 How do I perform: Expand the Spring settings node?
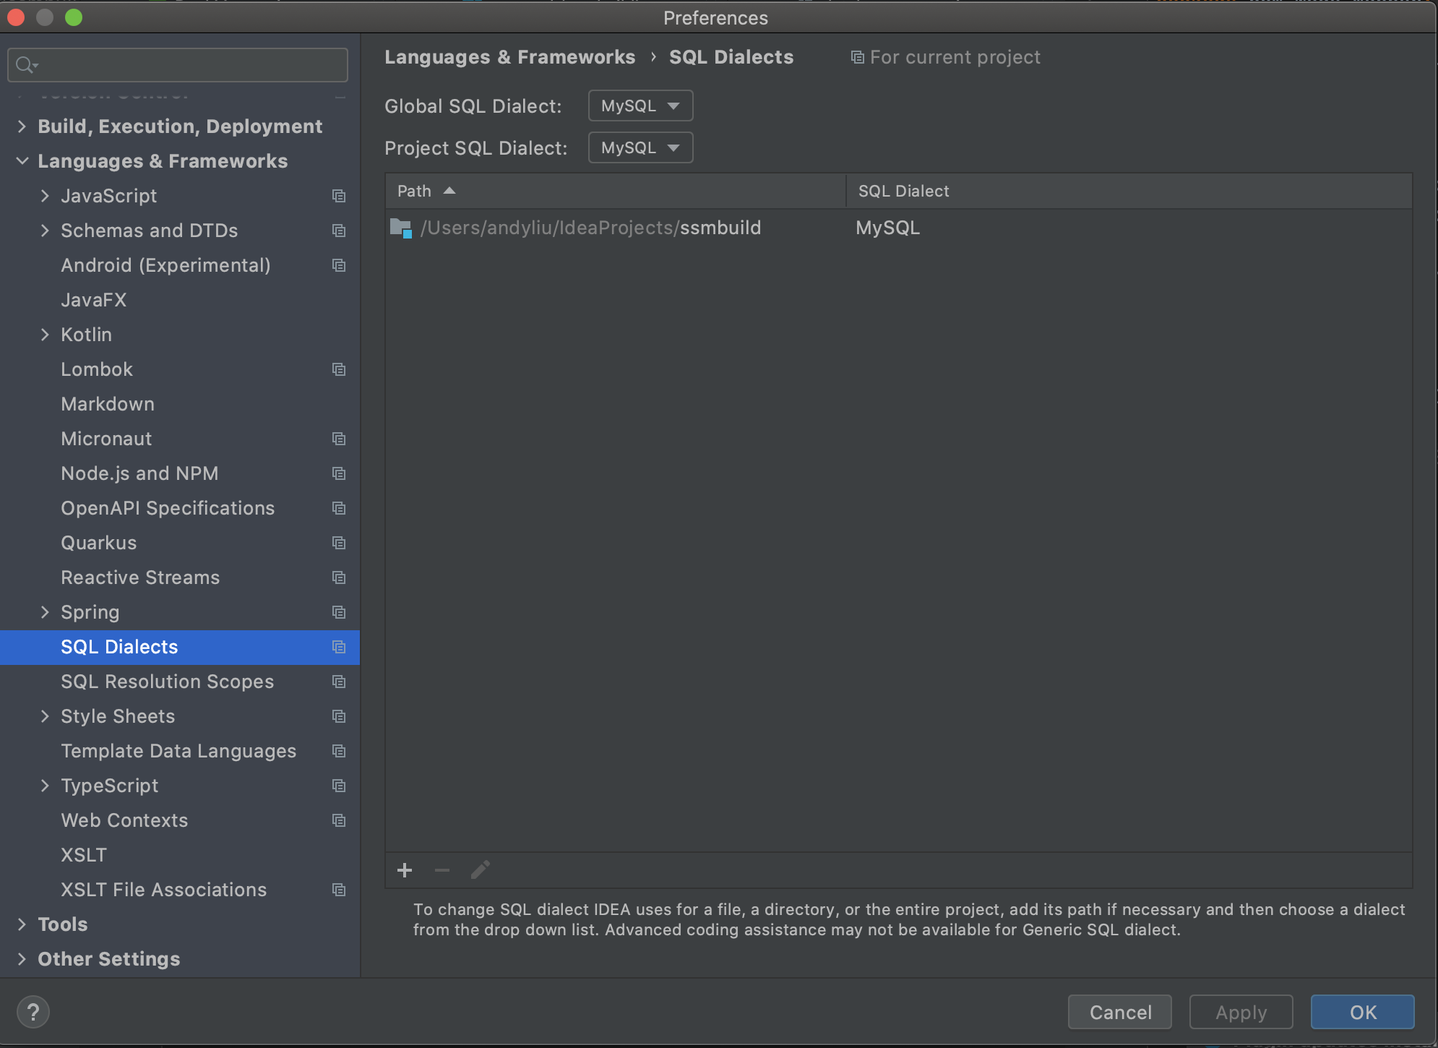[x=45, y=612]
